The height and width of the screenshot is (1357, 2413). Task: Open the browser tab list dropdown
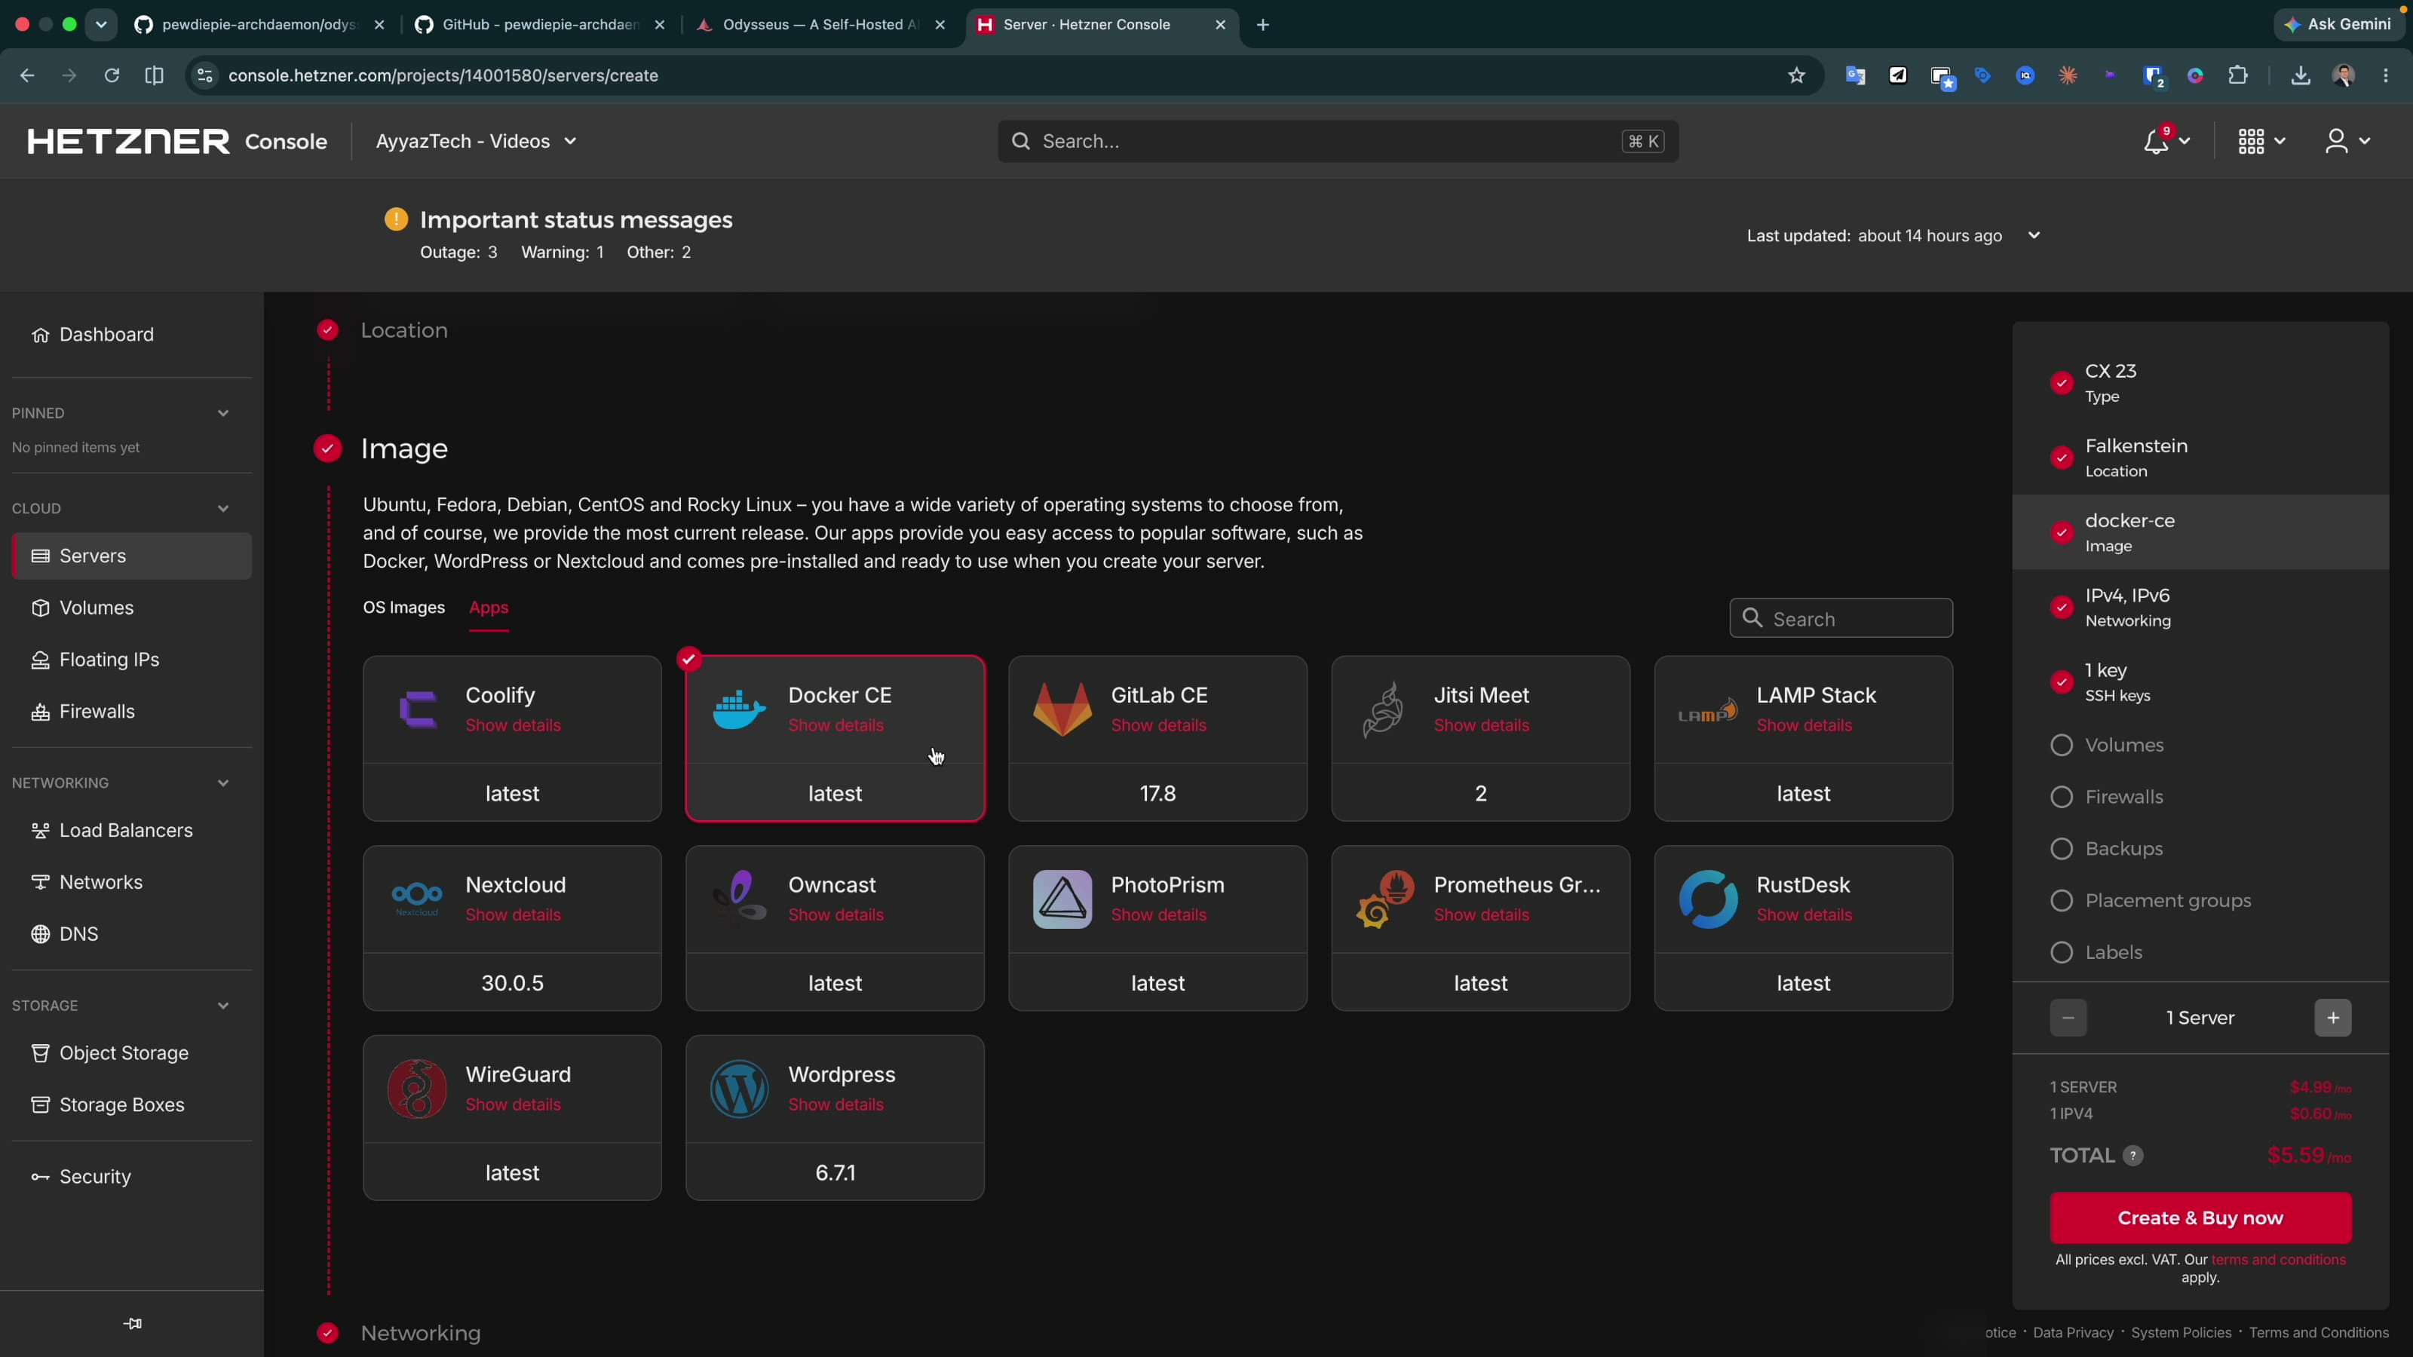pos(101,24)
